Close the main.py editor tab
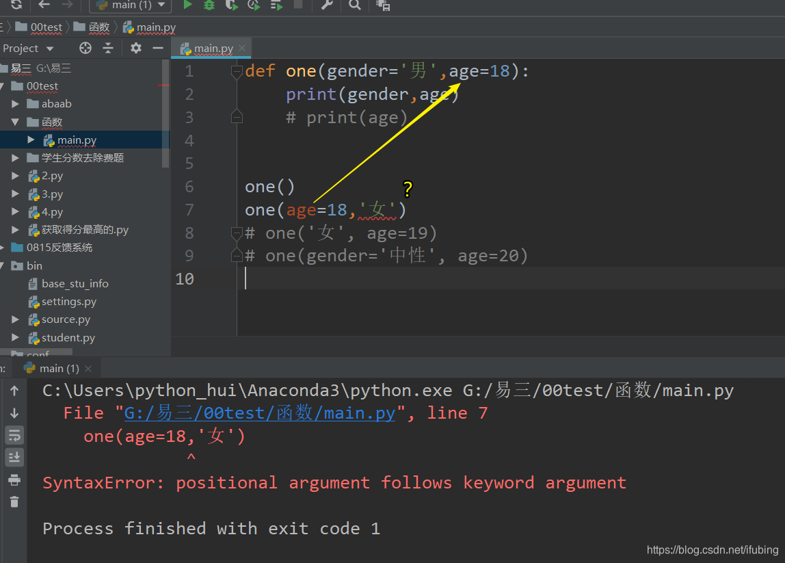The width and height of the screenshot is (785, 563). point(242,48)
